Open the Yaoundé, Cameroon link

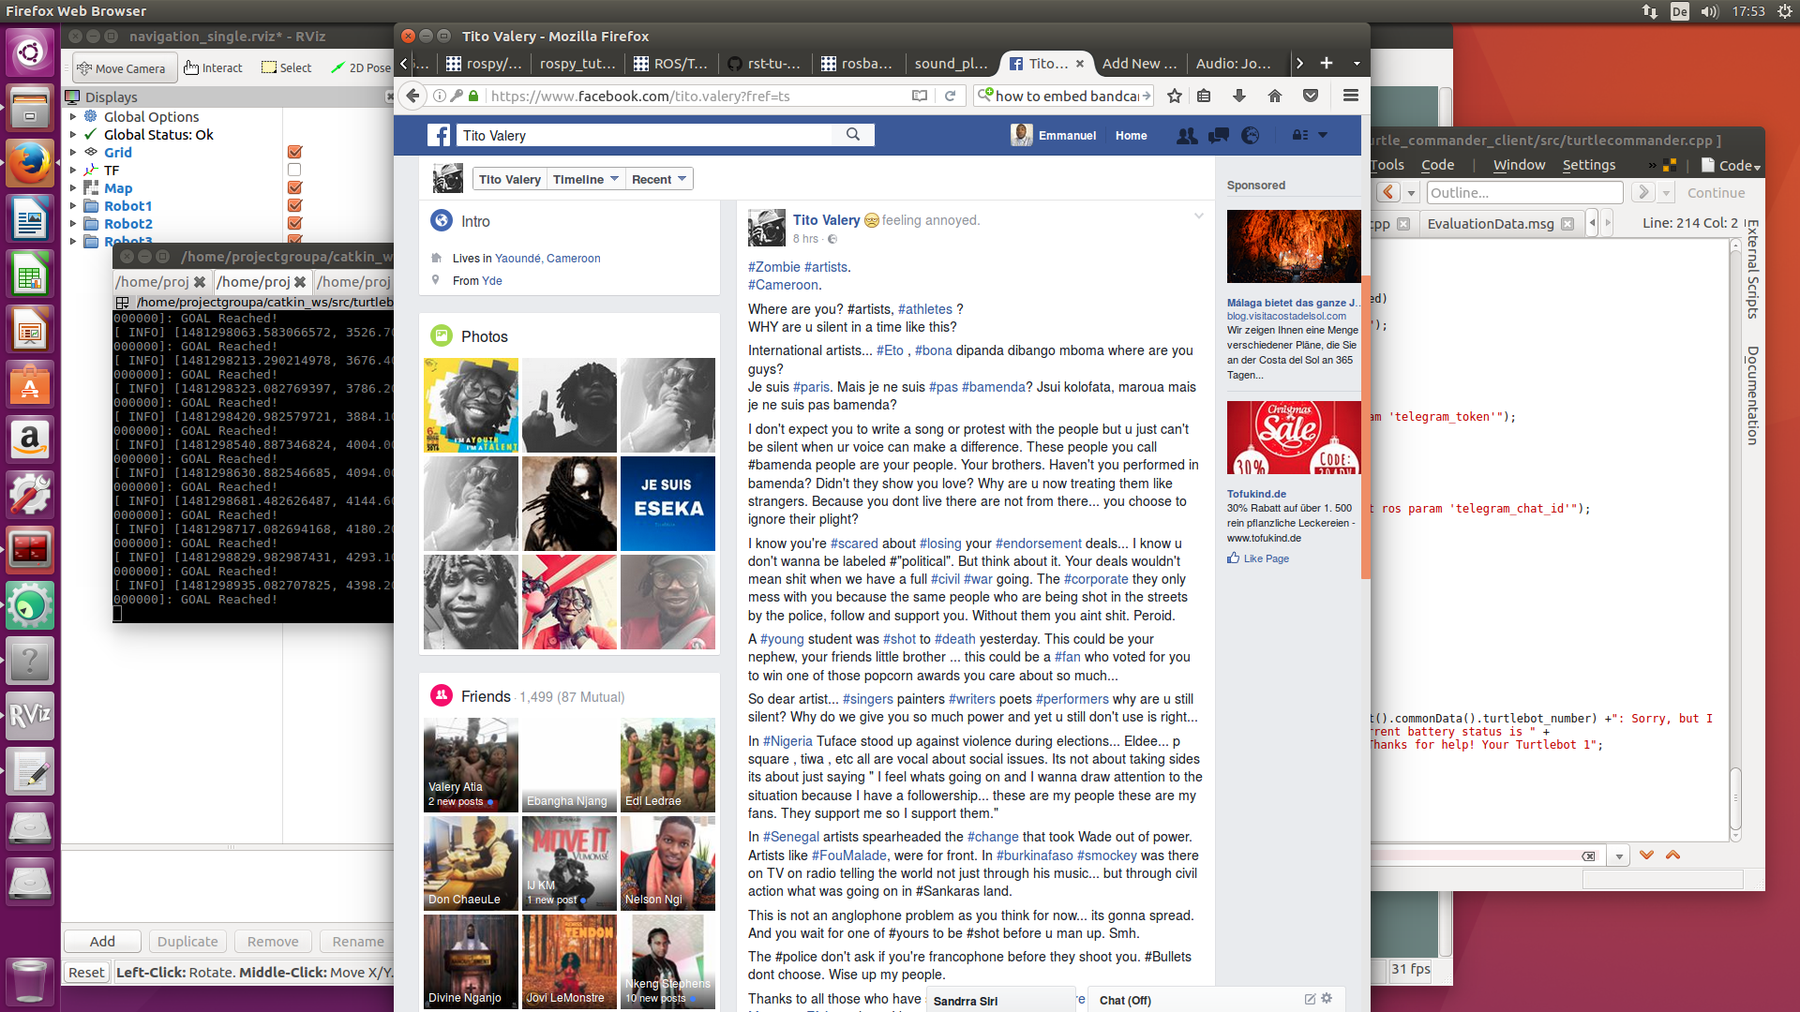(x=547, y=259)
